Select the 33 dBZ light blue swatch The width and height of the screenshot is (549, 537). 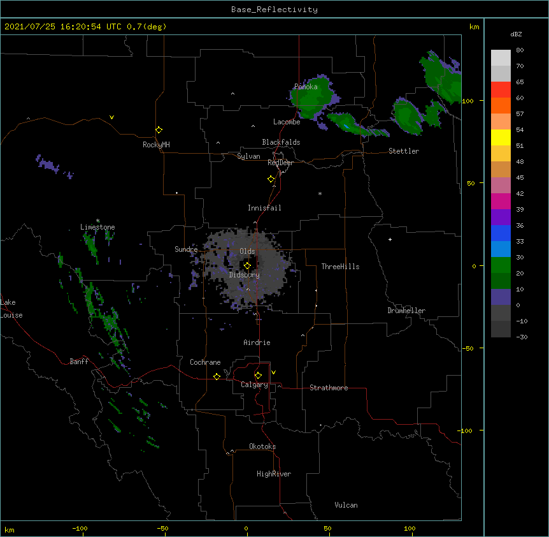pos(501,249)
